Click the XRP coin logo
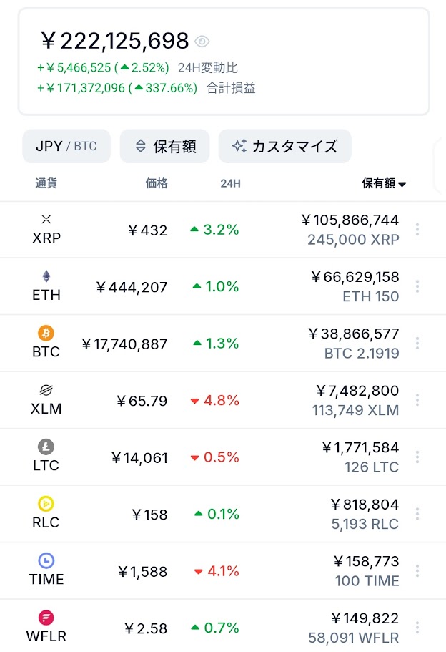The image size is (446, 652). pyautogui.click(x=46, y=219)
